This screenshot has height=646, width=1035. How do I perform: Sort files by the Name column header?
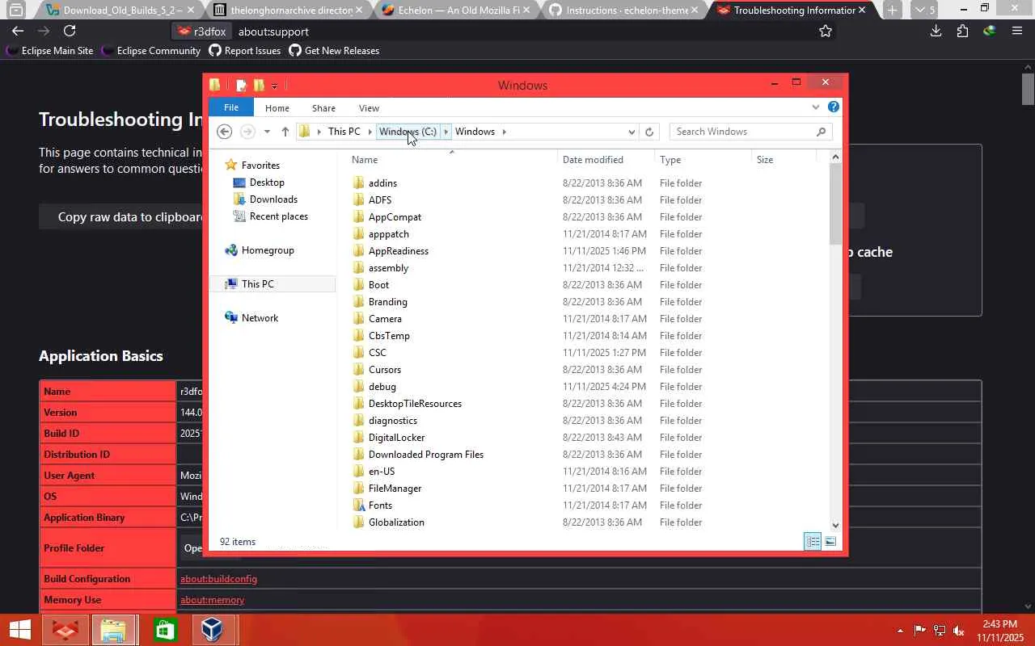[x=451, y=160]
